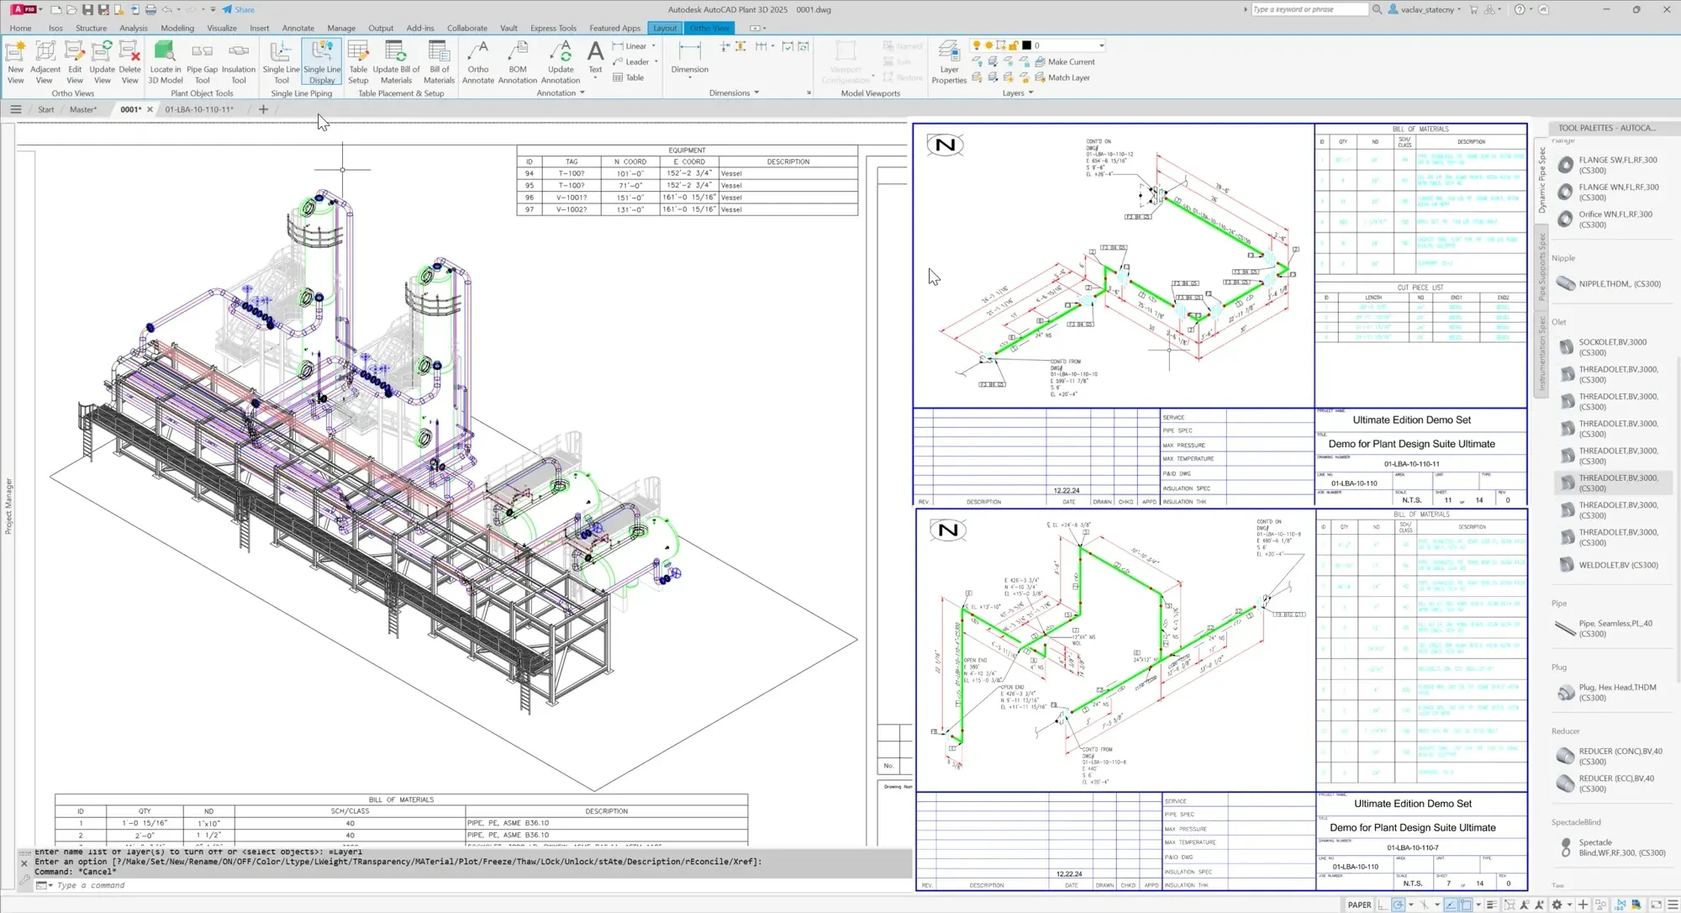Click the Save icon in quick access

pos(87,9)
